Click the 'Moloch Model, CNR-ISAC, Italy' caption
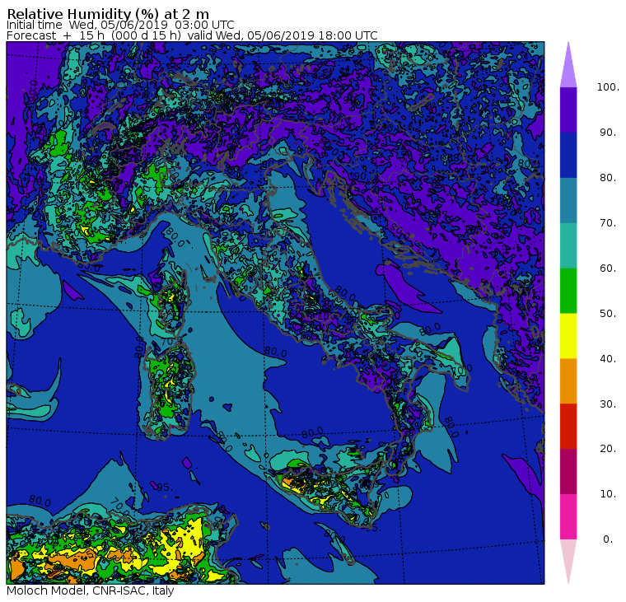626x602 pixels. [x=91, y=590]
